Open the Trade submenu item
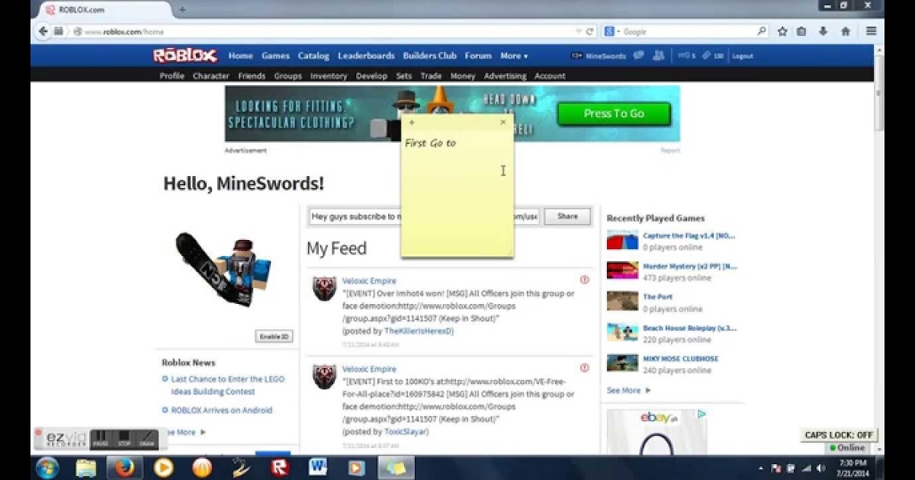 click(431, 76)
